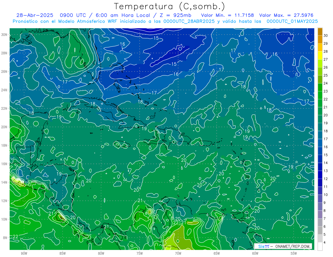Viewport: 333px width, 257px height.
Task: Click the "6:00 am Hora Local" text
Action: [122, 15]
